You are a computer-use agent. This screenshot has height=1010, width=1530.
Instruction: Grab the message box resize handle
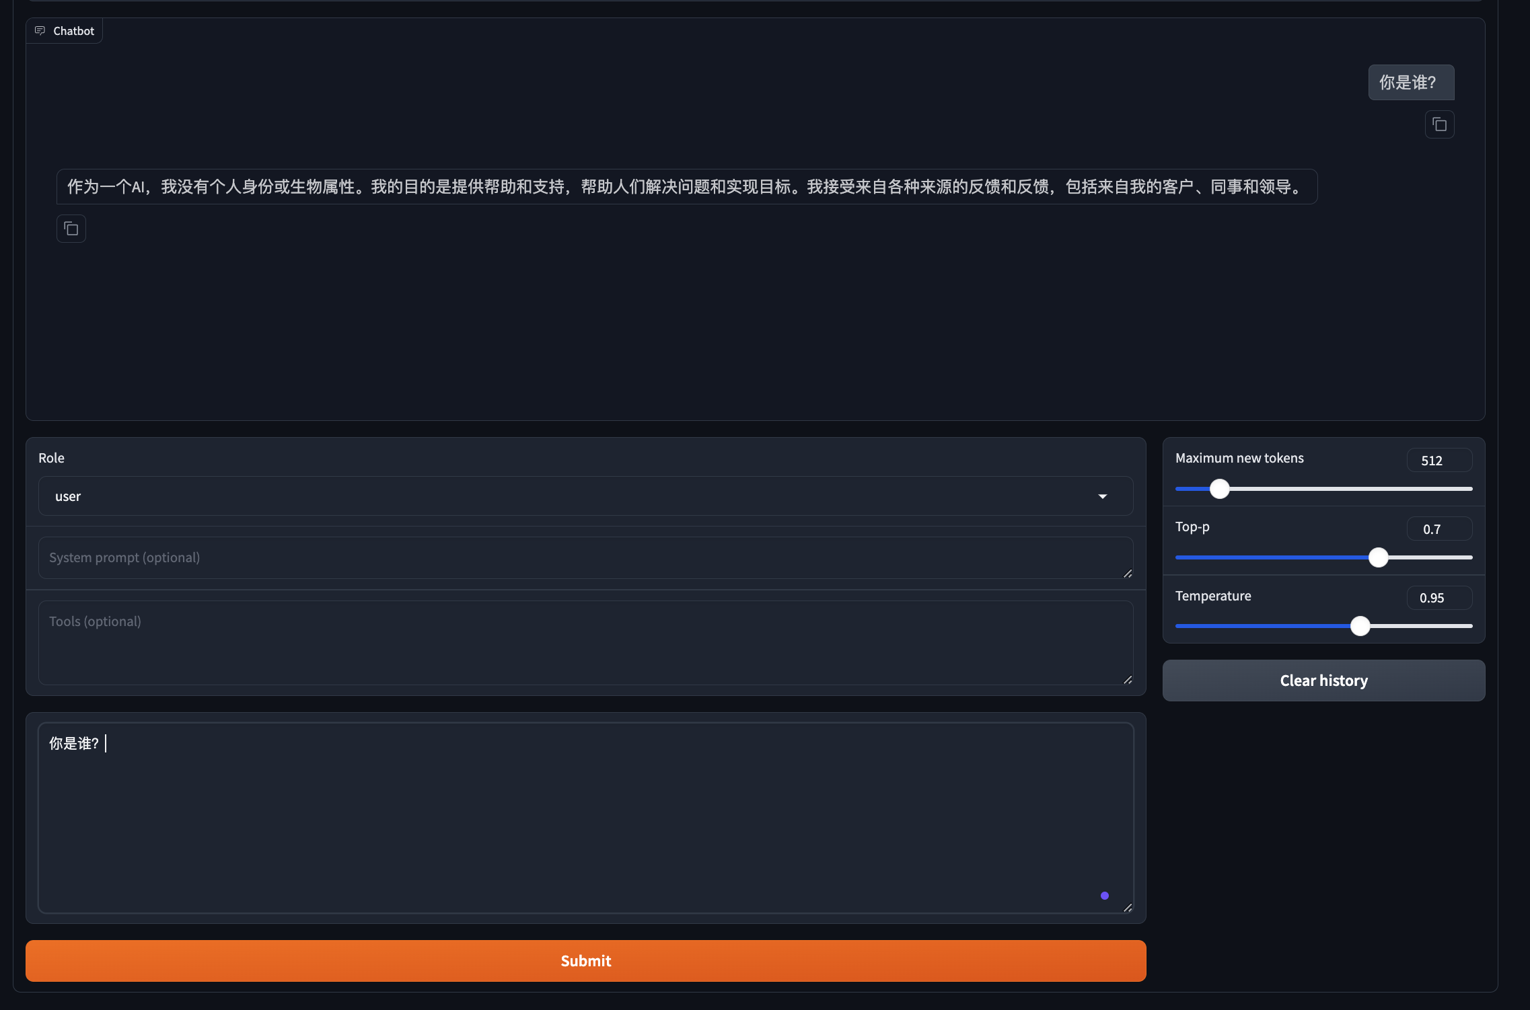(1128, 908)
